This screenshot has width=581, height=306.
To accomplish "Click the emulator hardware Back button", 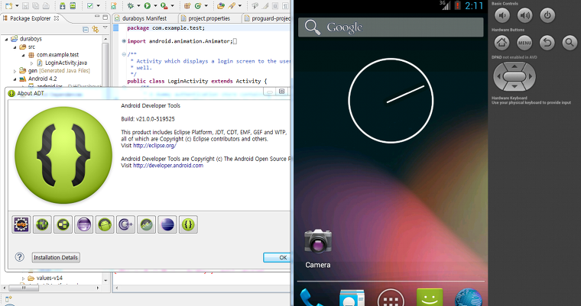I will point(547,43).
